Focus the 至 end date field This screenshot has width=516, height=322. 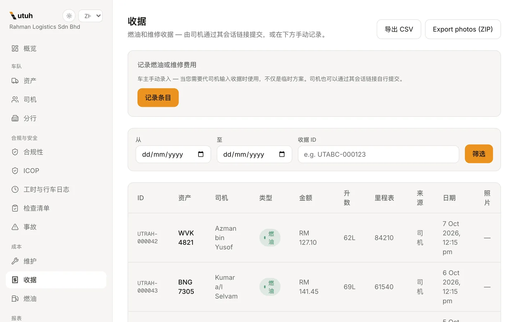(254, 154)
